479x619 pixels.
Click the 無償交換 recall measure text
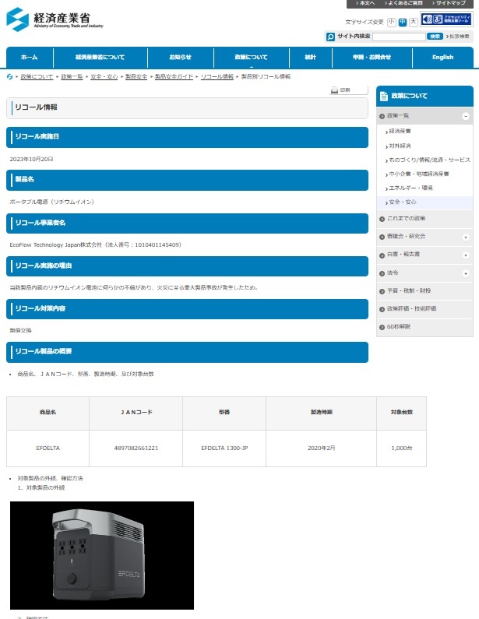[x=20, y=330]
